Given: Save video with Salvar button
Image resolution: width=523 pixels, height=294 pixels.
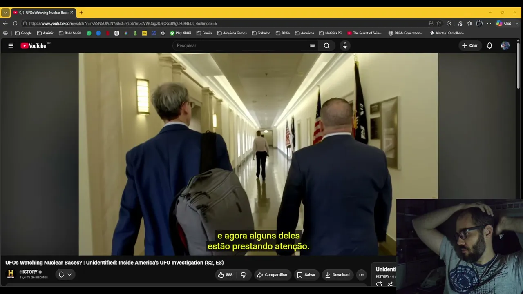Looking at the screenshot, I should (x=306, y=275).
